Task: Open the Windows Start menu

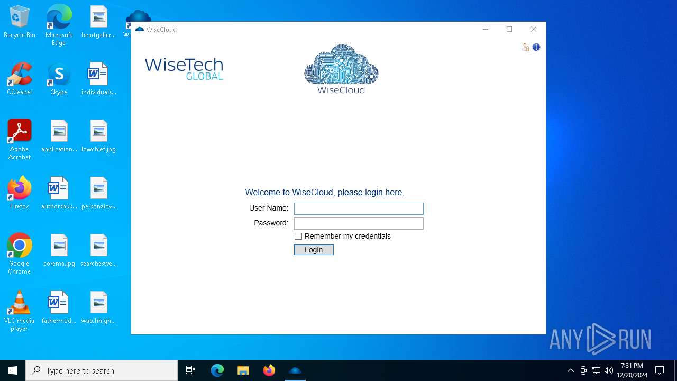Action: (x=13, y=370)
